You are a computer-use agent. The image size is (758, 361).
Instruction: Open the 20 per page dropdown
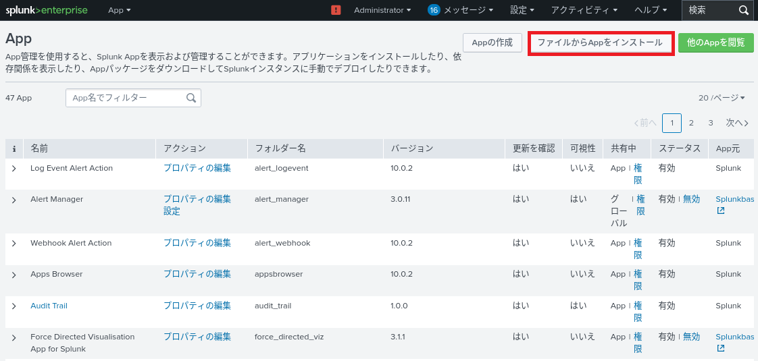722,98
